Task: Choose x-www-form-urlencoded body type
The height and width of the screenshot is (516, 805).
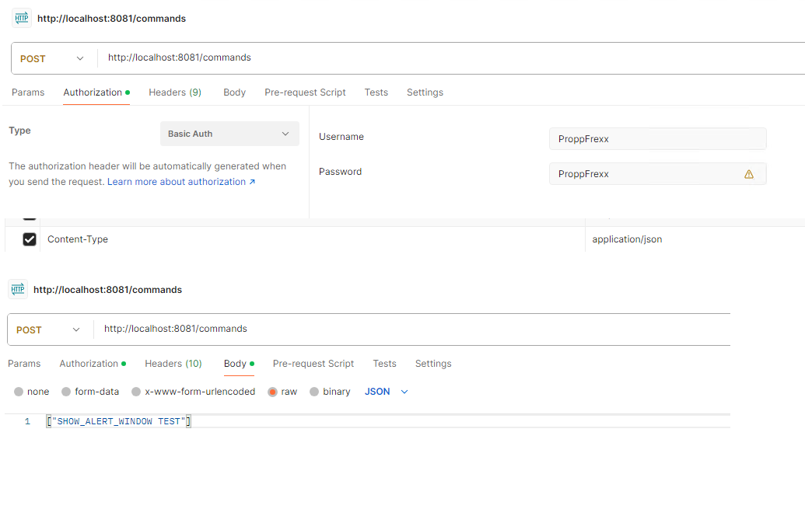Action: point(136,392)
